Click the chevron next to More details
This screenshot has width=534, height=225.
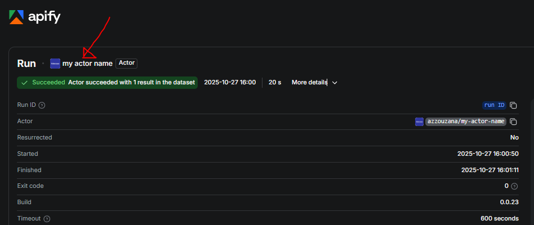pos(335,83)
